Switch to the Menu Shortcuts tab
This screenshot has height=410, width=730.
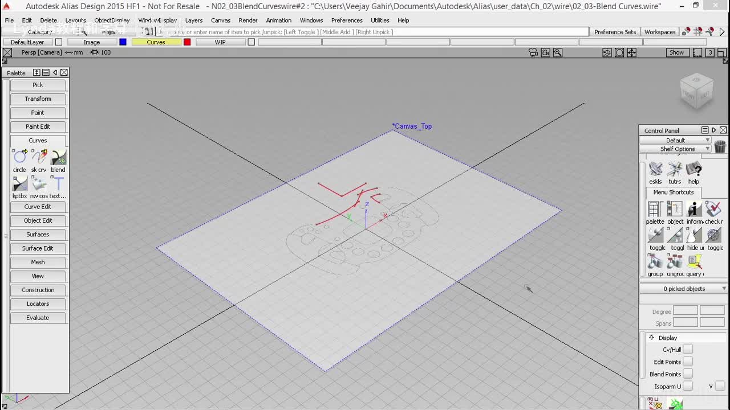[x=674, y=192]
